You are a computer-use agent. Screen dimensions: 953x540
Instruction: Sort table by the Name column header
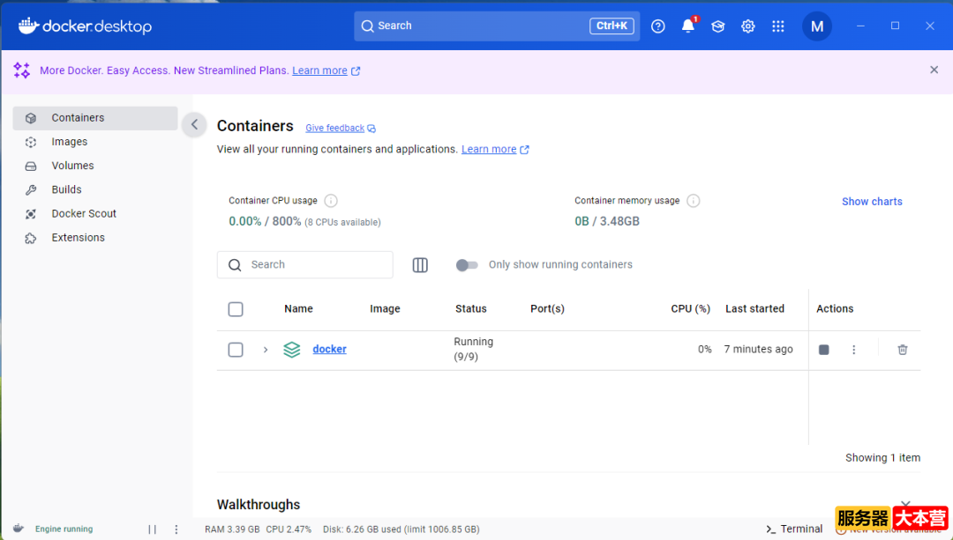[298, 309]
